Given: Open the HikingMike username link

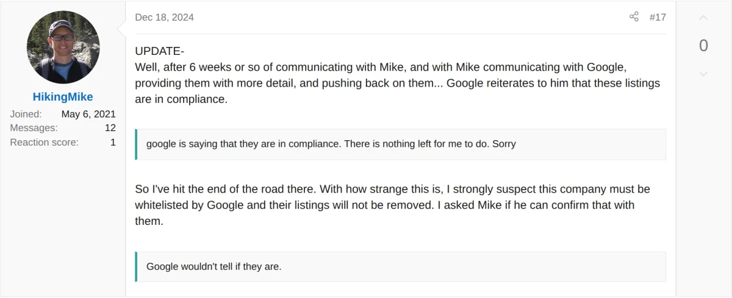Looking at the screenshot, I should [x=63, y=97].
